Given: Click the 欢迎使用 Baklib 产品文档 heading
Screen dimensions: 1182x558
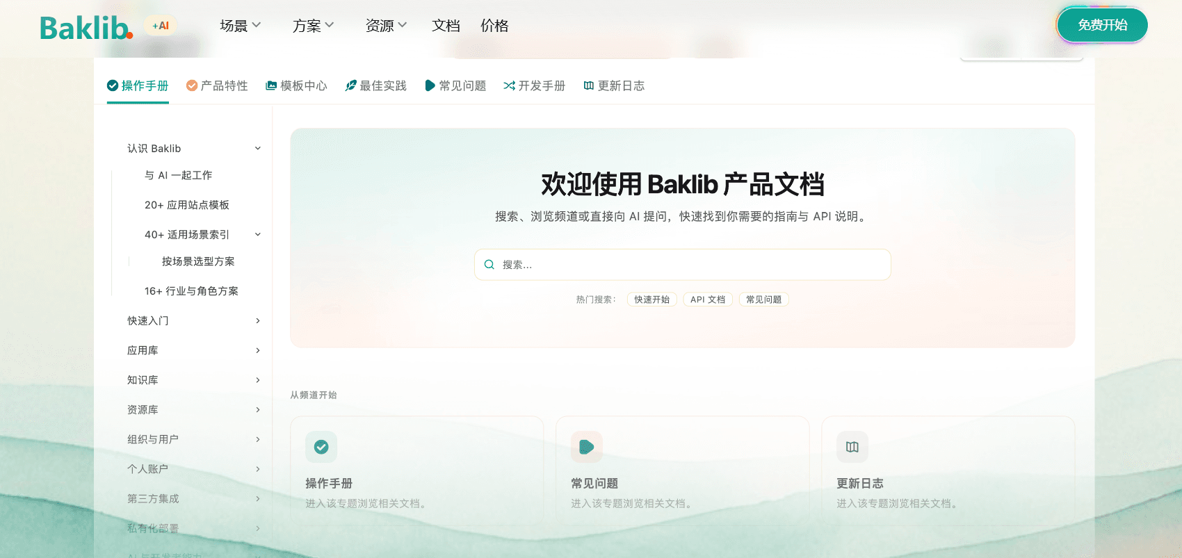Looking at the screenshot, I should click(x=683, y=184).
